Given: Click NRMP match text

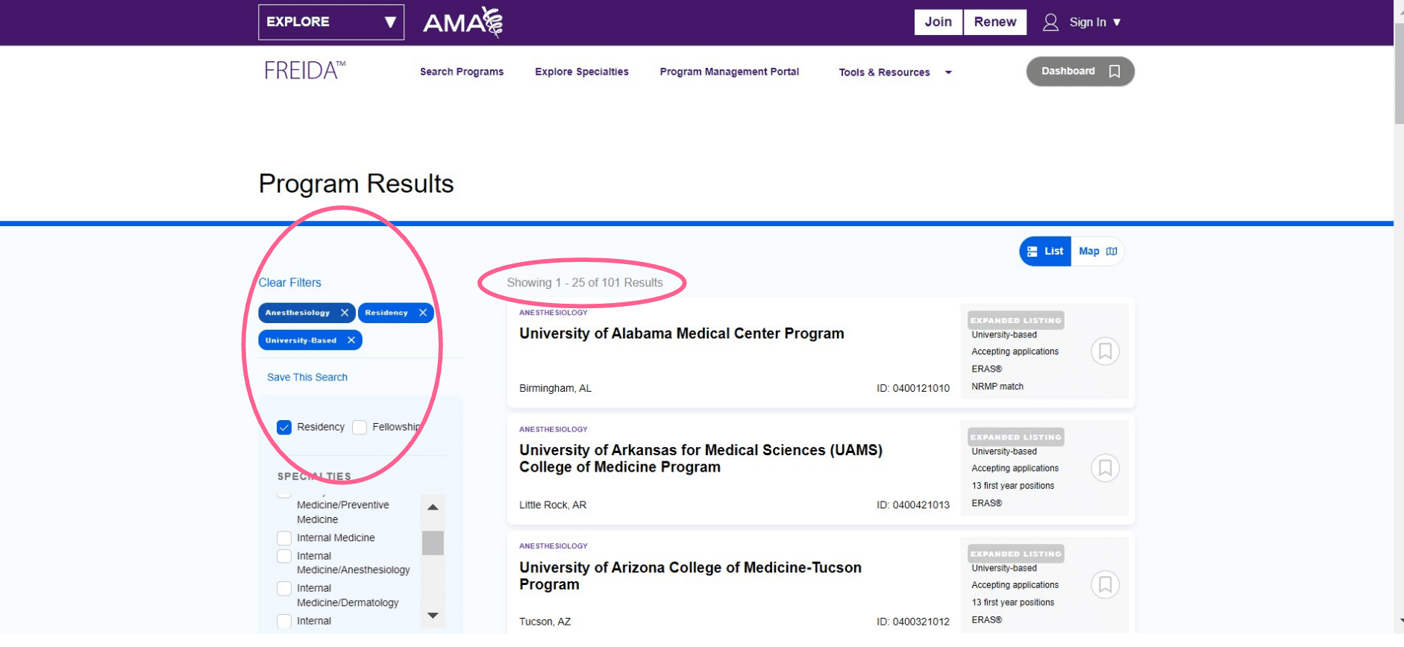Looking at the screenshot, I should coord(997,387).
